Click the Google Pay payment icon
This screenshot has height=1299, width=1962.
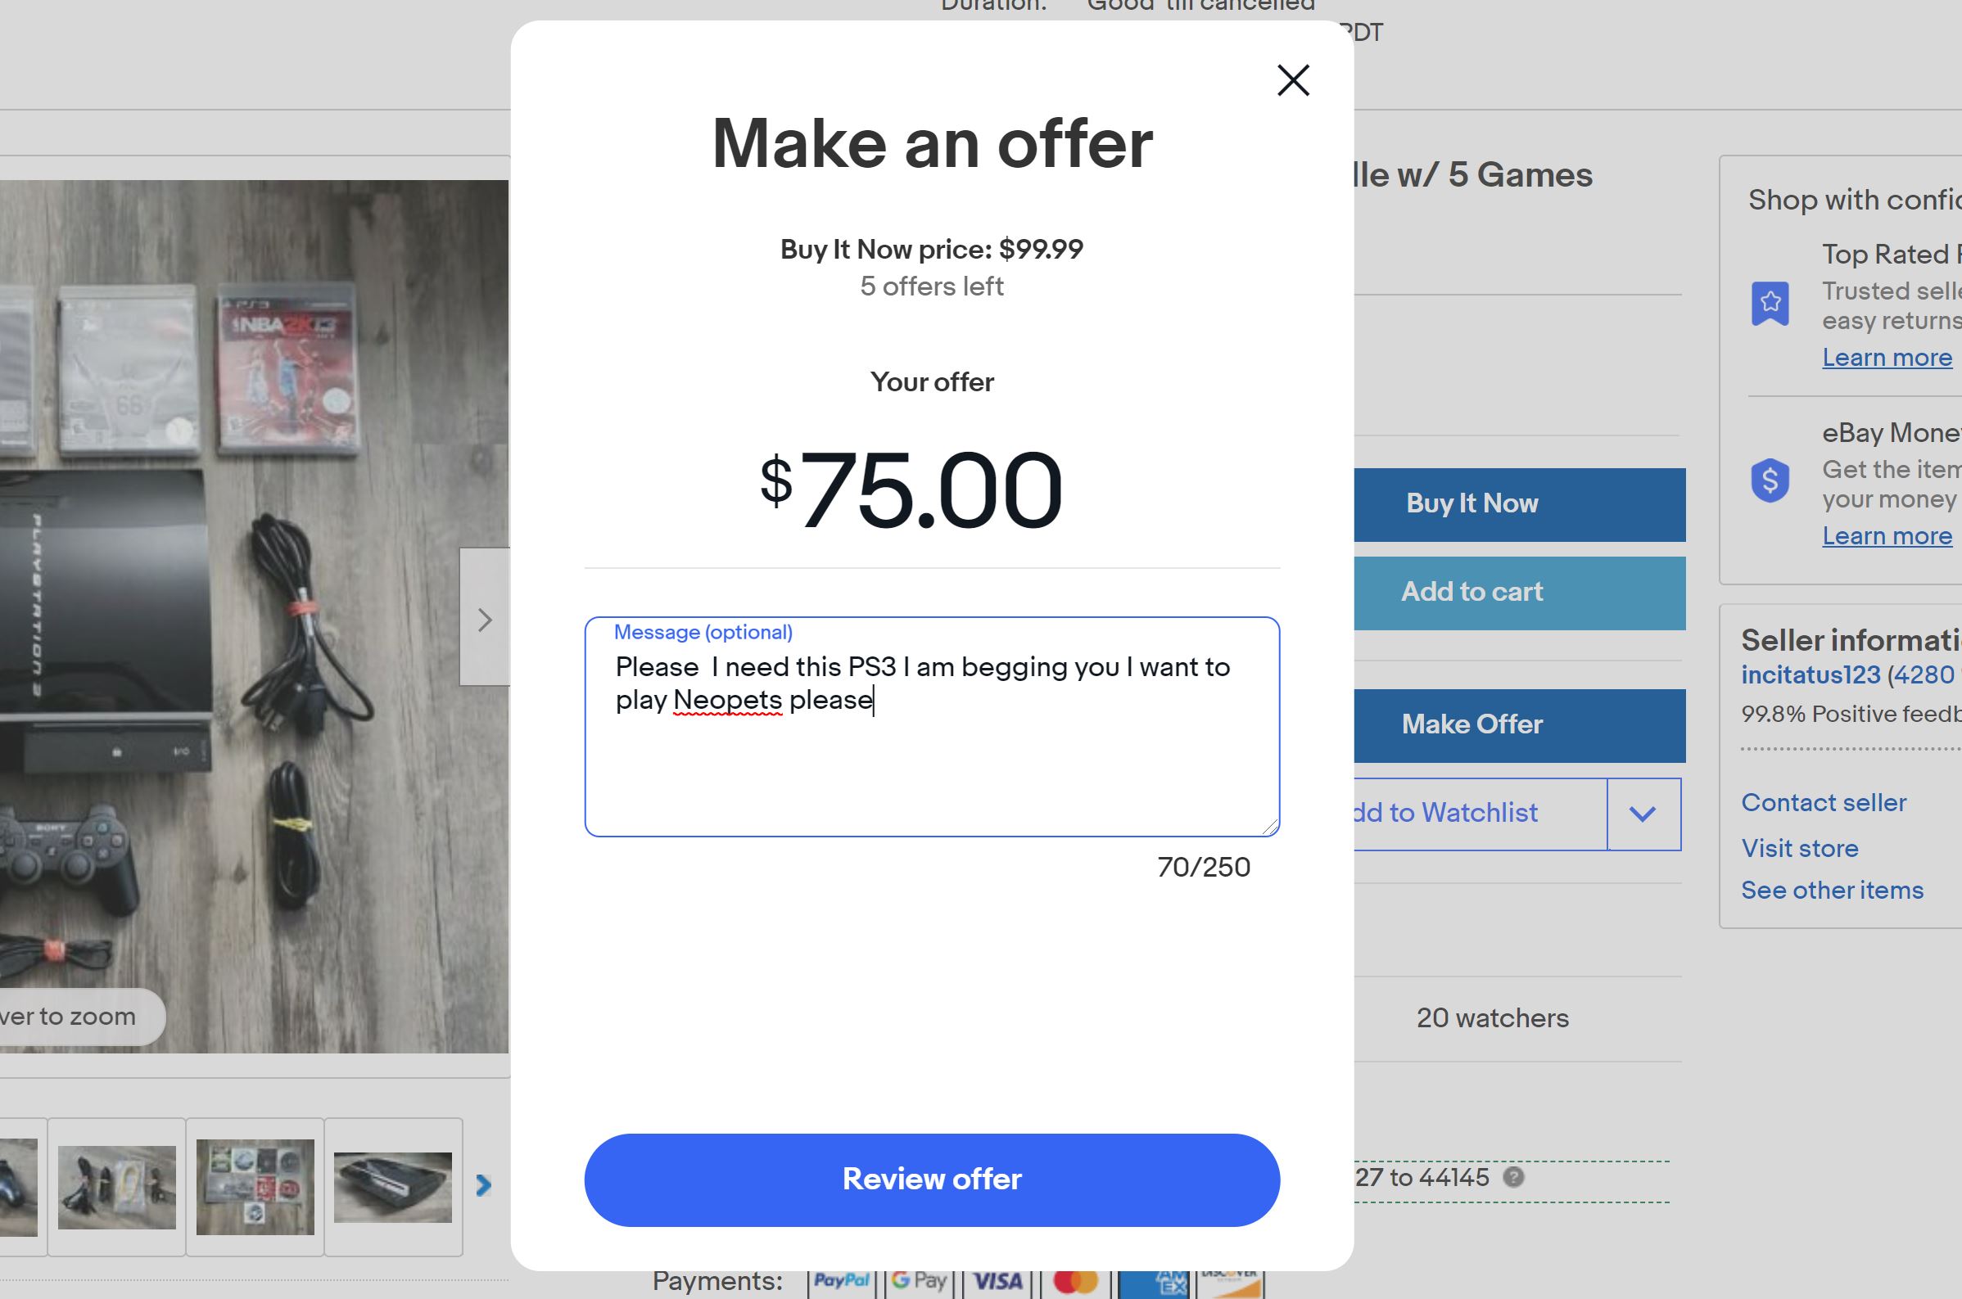(x=920, y=1280)
